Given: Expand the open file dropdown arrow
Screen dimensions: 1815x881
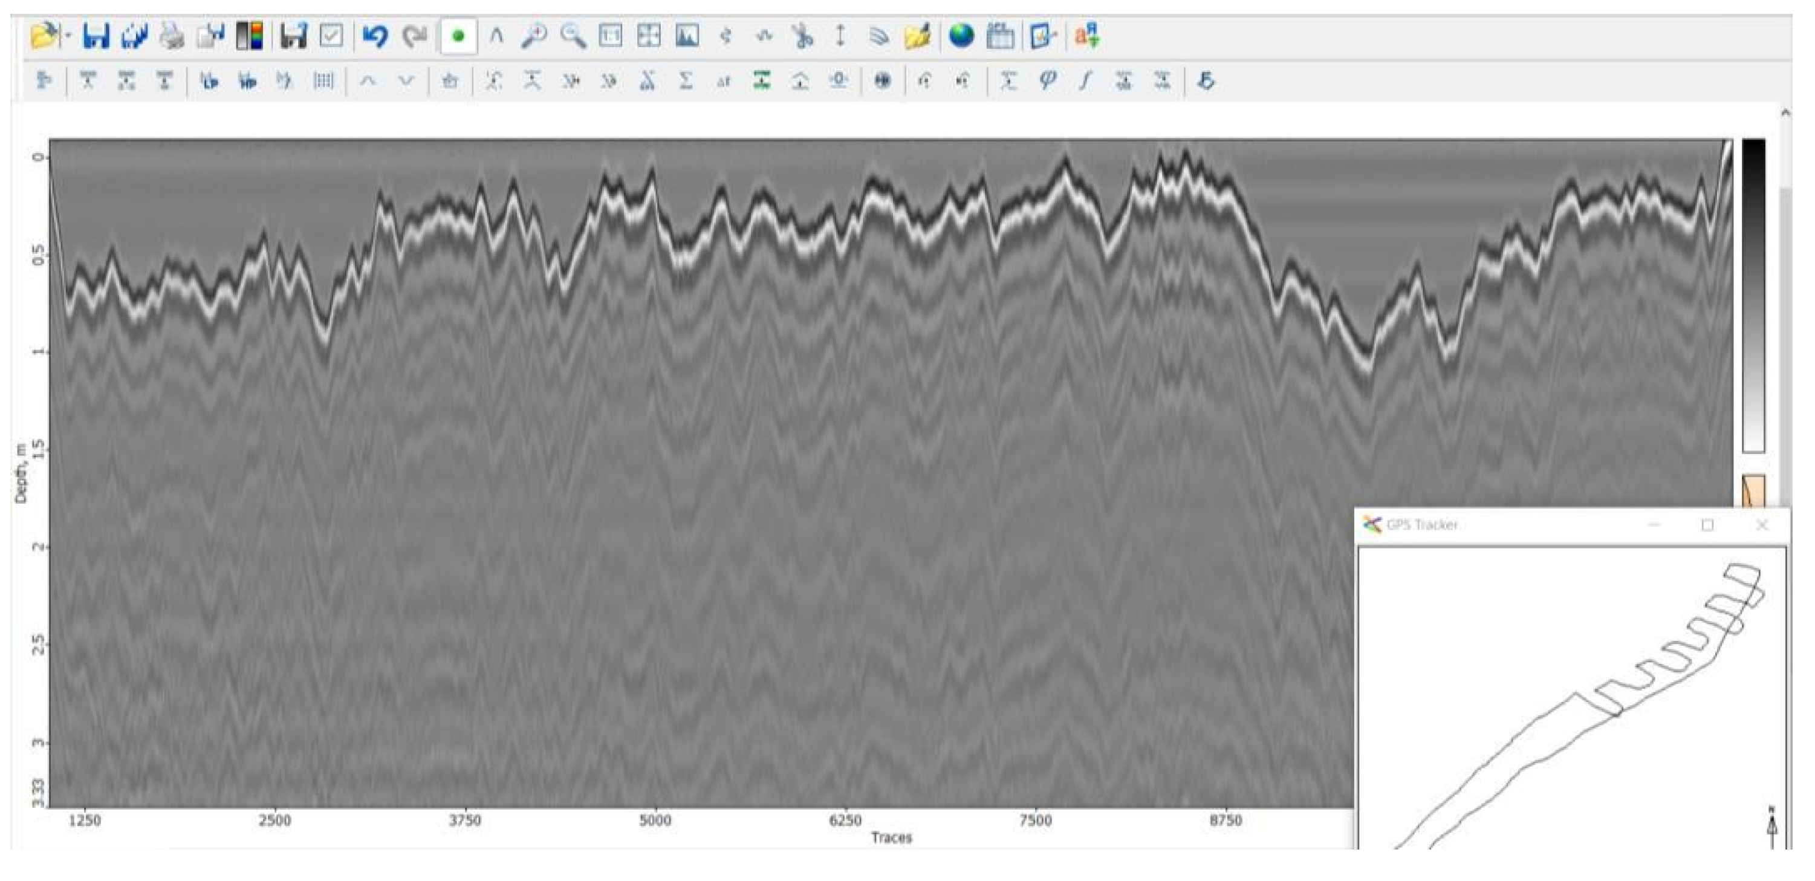Looking at the screenshot, I should [68, 35].
